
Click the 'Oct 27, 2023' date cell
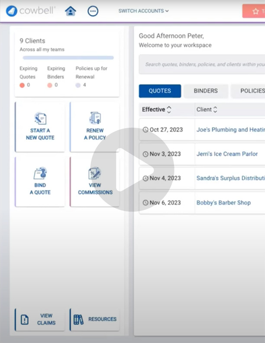click(x=166, y=130)
